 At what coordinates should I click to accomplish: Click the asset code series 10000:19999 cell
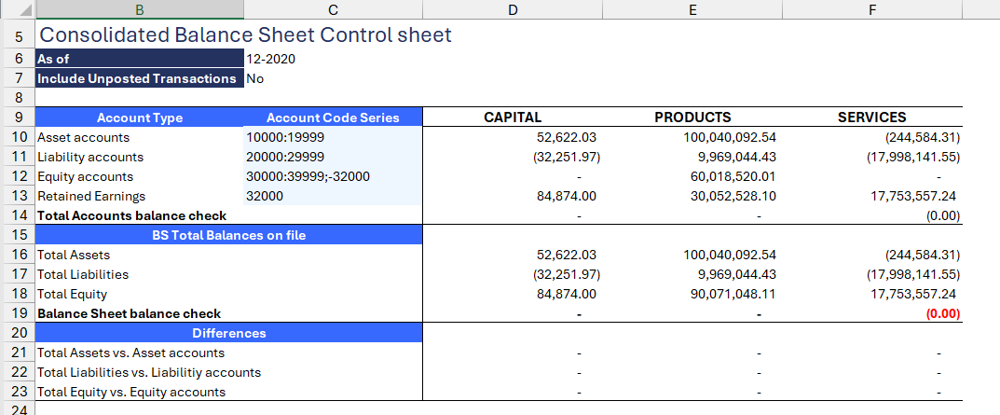tap(333, 137)
